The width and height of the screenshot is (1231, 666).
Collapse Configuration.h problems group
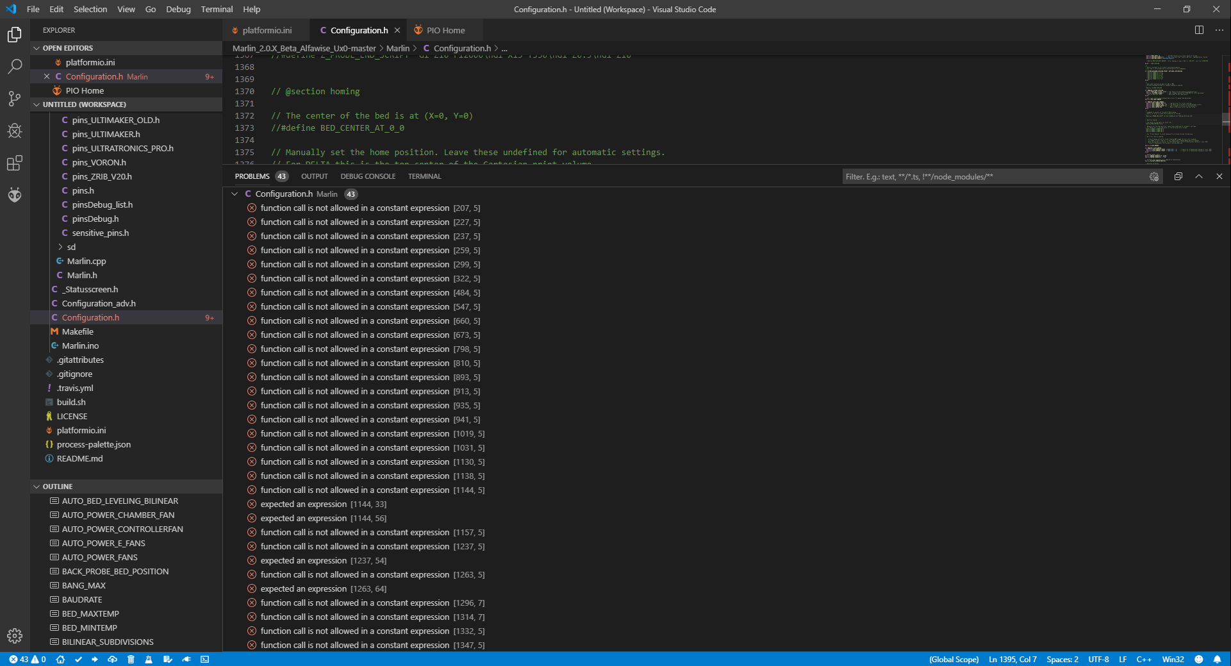[235, 194]
